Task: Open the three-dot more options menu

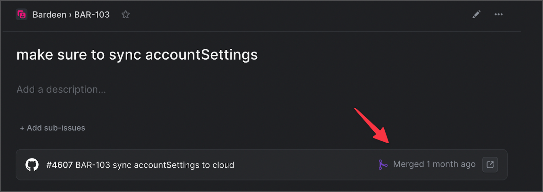Action: (499, 14)
